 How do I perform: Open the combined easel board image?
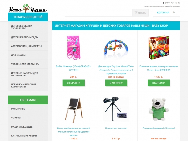[74, 110]
